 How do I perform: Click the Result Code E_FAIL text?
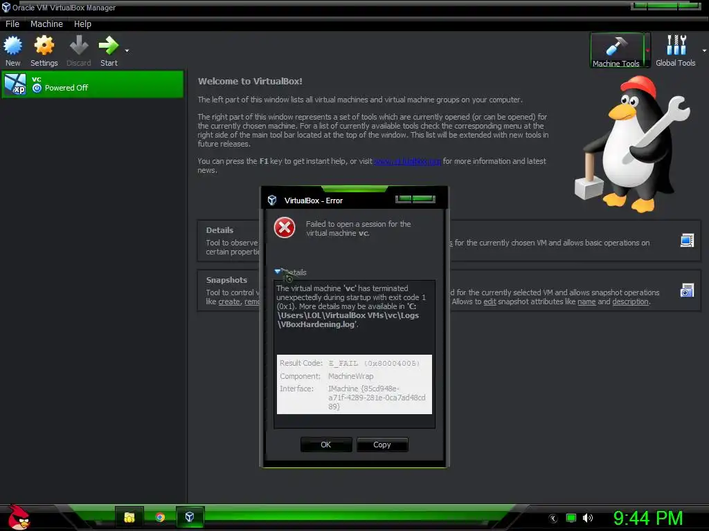click(373, 363)
